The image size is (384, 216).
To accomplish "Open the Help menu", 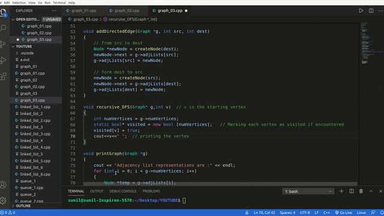I will click(71, 2).
